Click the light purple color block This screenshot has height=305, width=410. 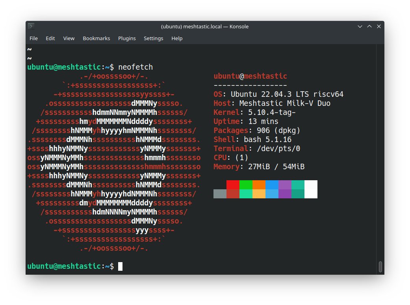coord(285,185)
